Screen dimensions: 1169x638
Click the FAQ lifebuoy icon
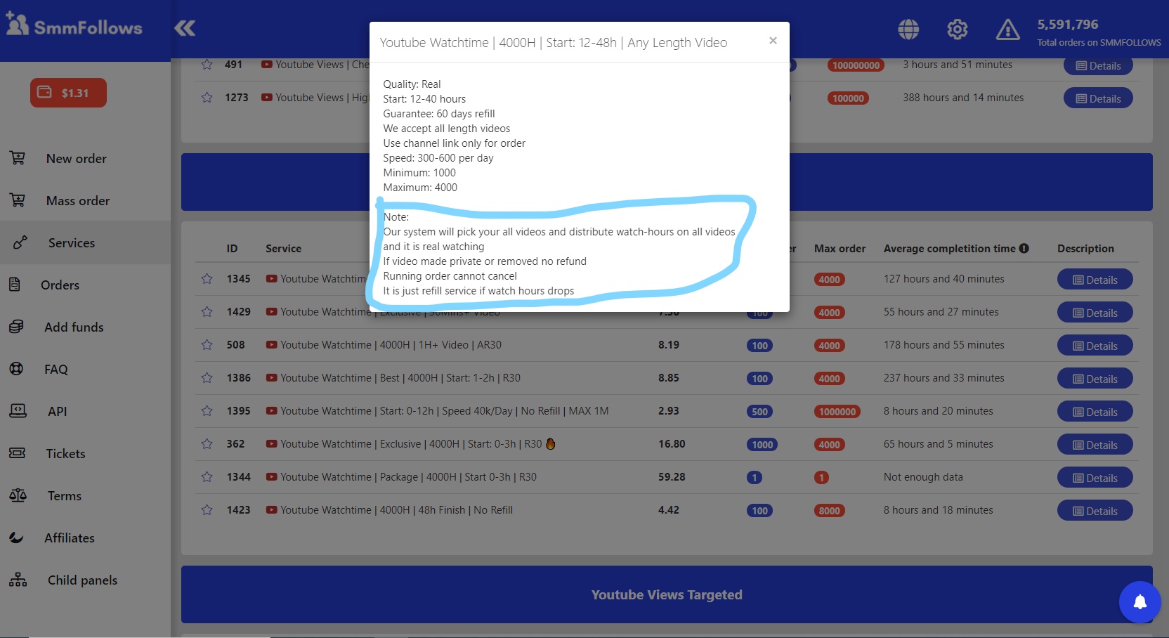point(16,369)
